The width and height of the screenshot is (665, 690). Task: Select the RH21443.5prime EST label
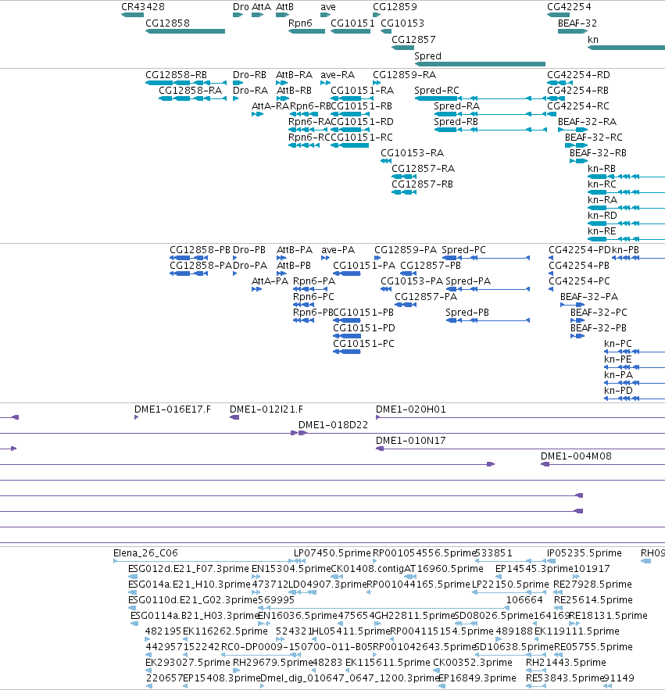pyautogui.click(x=566, y=663)
